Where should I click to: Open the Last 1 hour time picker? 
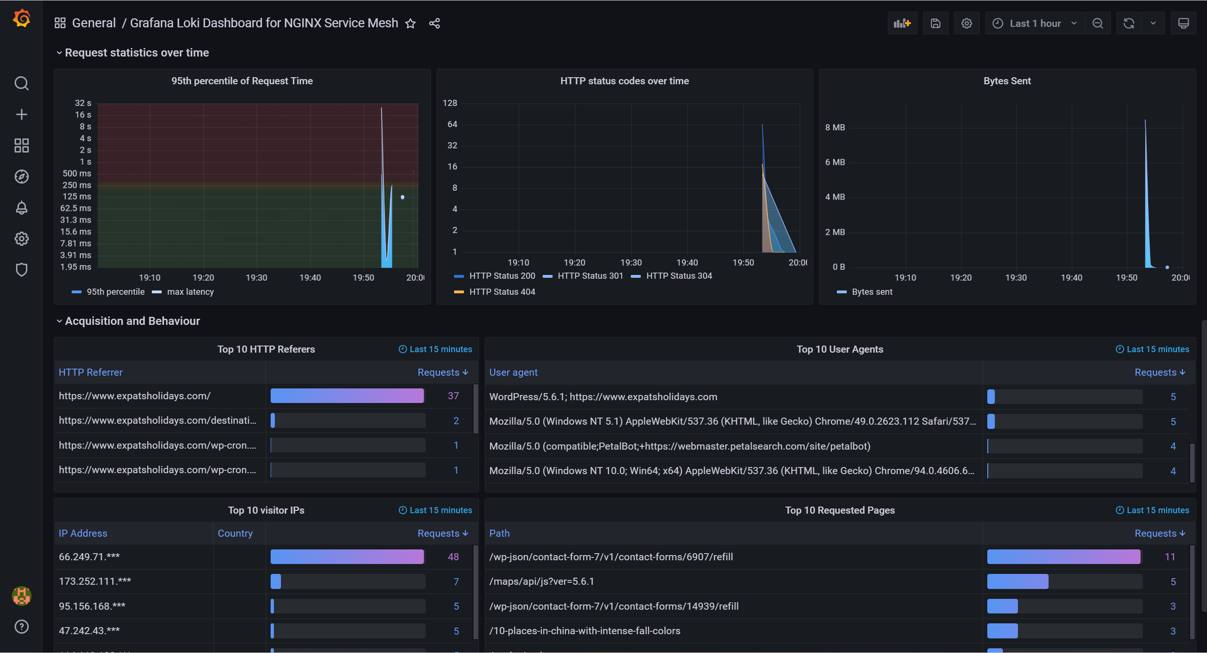click(x=1035, y=23)
